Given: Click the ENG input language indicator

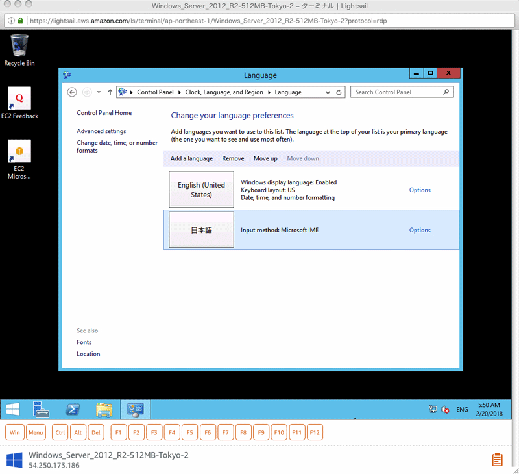Looking at the screenshot, I should [x=462, y=410].
